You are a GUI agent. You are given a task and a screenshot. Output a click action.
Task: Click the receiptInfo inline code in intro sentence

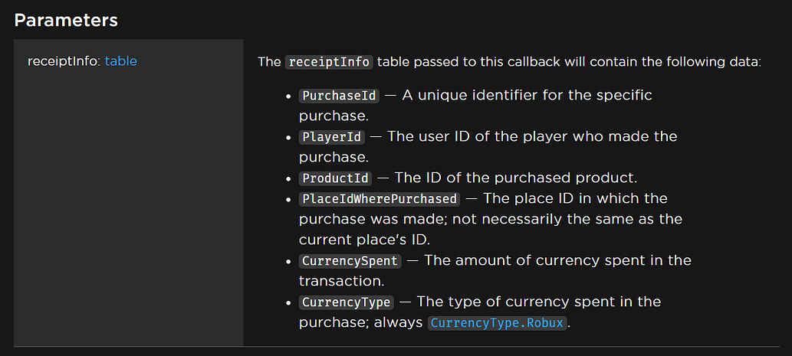(x=329, y=62)
